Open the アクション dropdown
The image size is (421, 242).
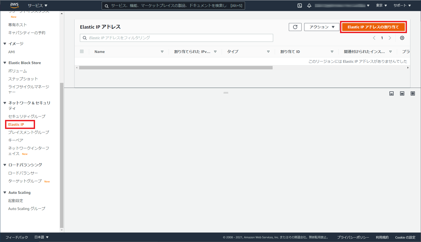tap(322, 27)
